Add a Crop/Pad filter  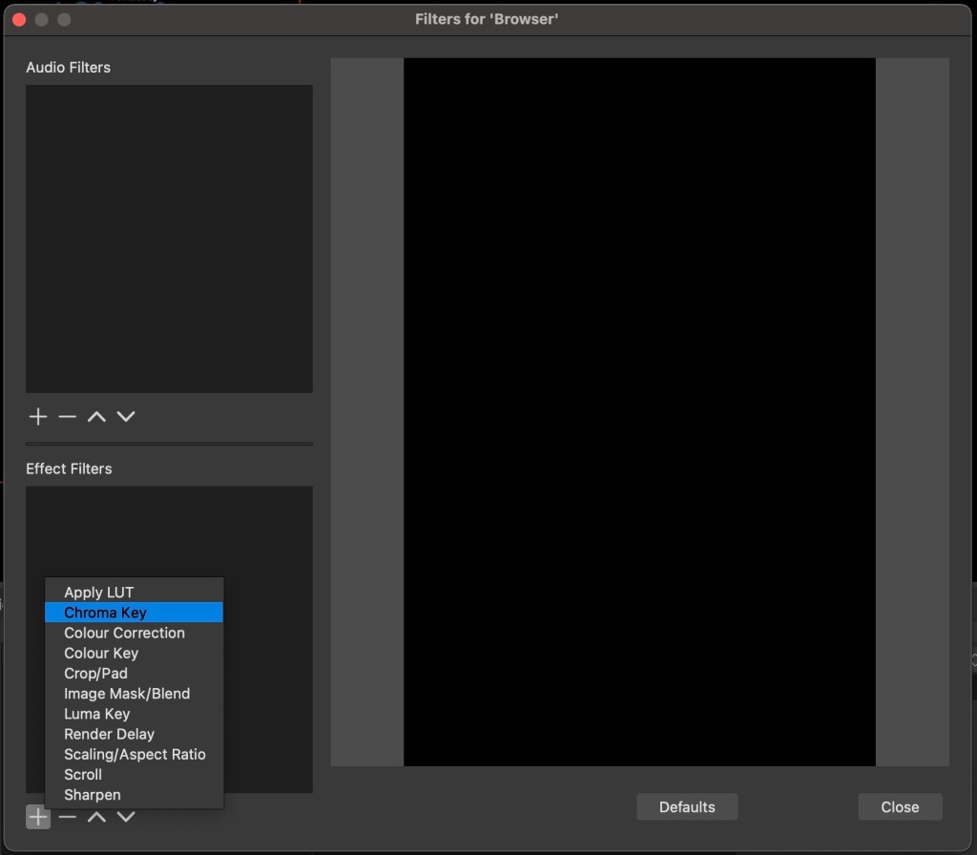coord(95,673)
